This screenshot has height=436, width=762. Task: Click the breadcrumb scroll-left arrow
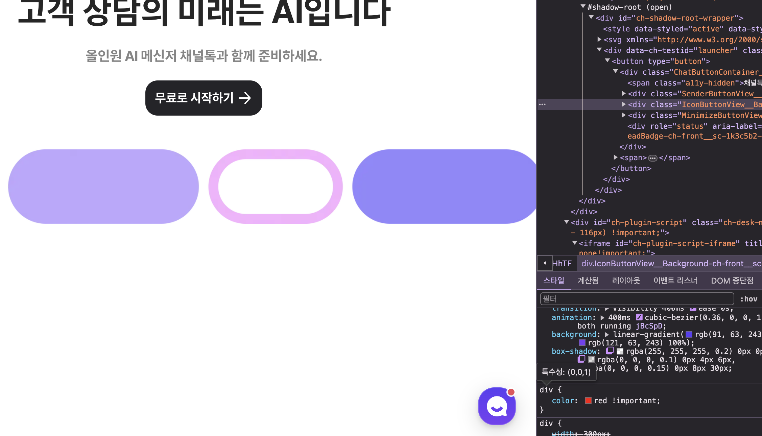(545, 263)
